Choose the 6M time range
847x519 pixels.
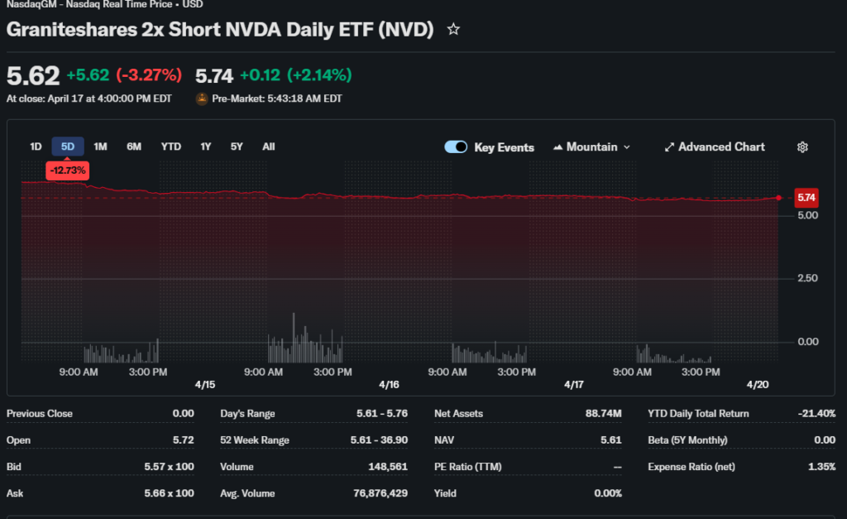(x=134, y=147)
